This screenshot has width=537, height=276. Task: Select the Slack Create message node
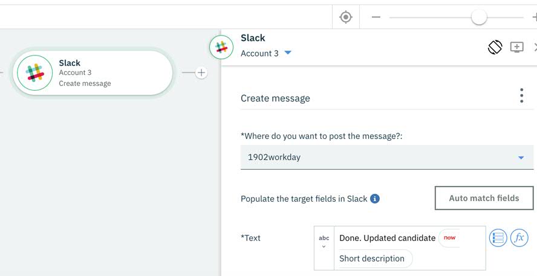pyautogui.click(x=93, y=73)
